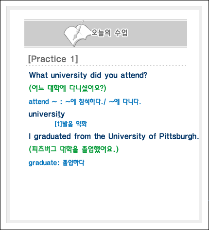Click the dotted divider under Practice 1

click(x=106, y=66)
